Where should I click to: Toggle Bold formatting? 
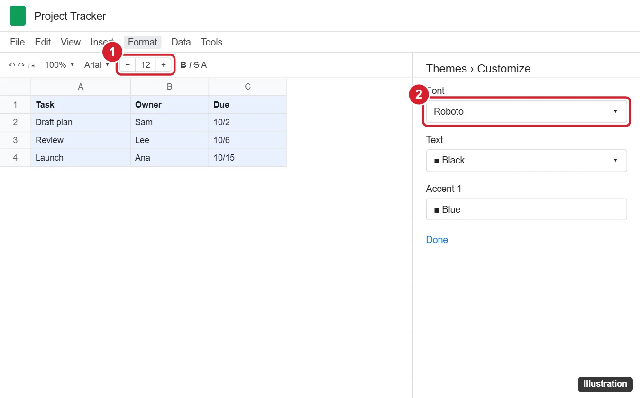tap(183, 65)
